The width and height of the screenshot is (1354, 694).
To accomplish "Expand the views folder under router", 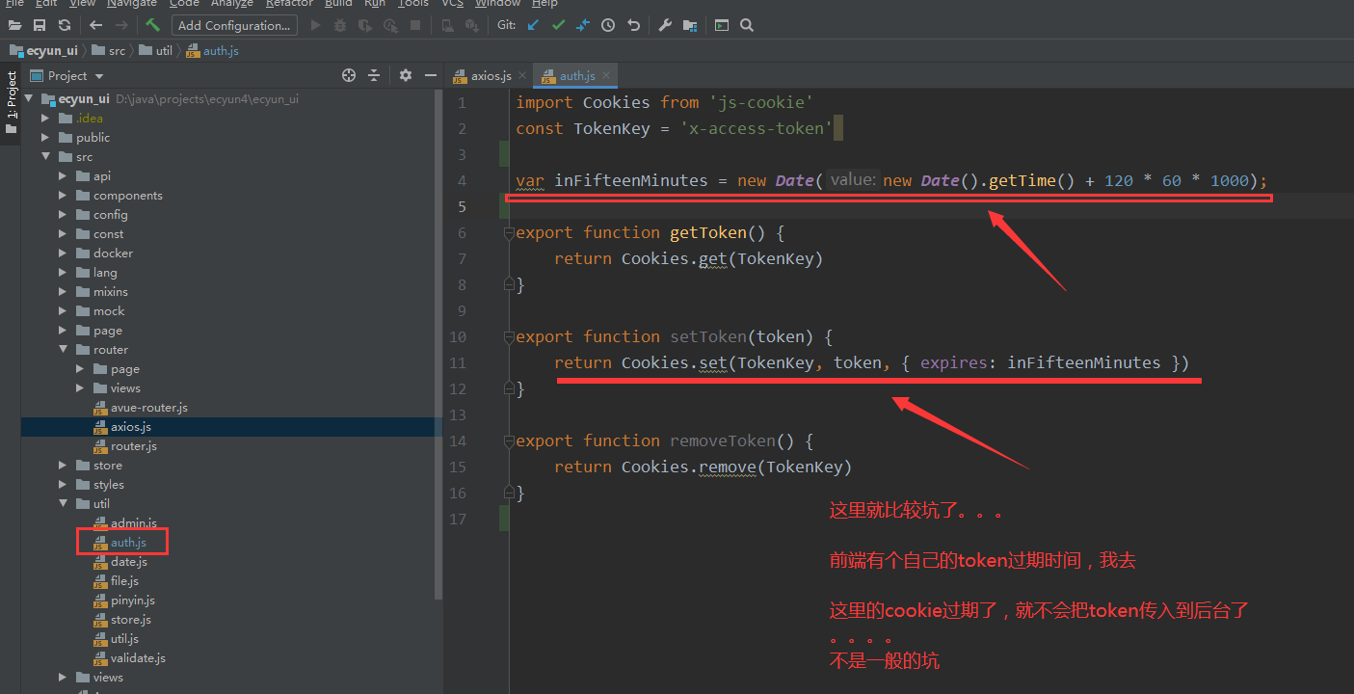I will (x=80, y=387).
